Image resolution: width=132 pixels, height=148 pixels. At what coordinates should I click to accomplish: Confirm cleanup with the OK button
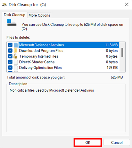(88, 143)
